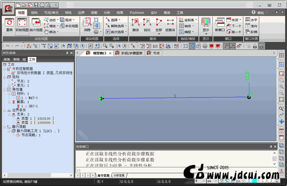Click the 钝化 deactivate icon

147,25
